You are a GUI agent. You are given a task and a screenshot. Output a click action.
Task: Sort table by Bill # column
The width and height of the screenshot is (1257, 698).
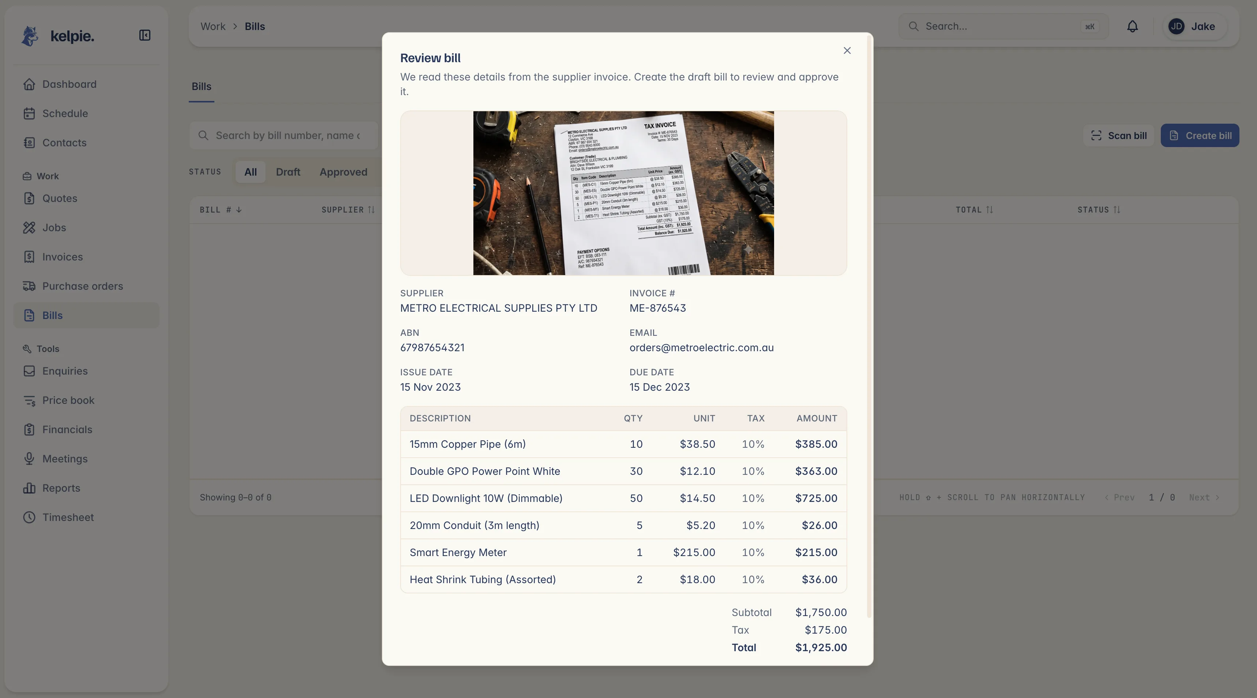tap(221, 210)
